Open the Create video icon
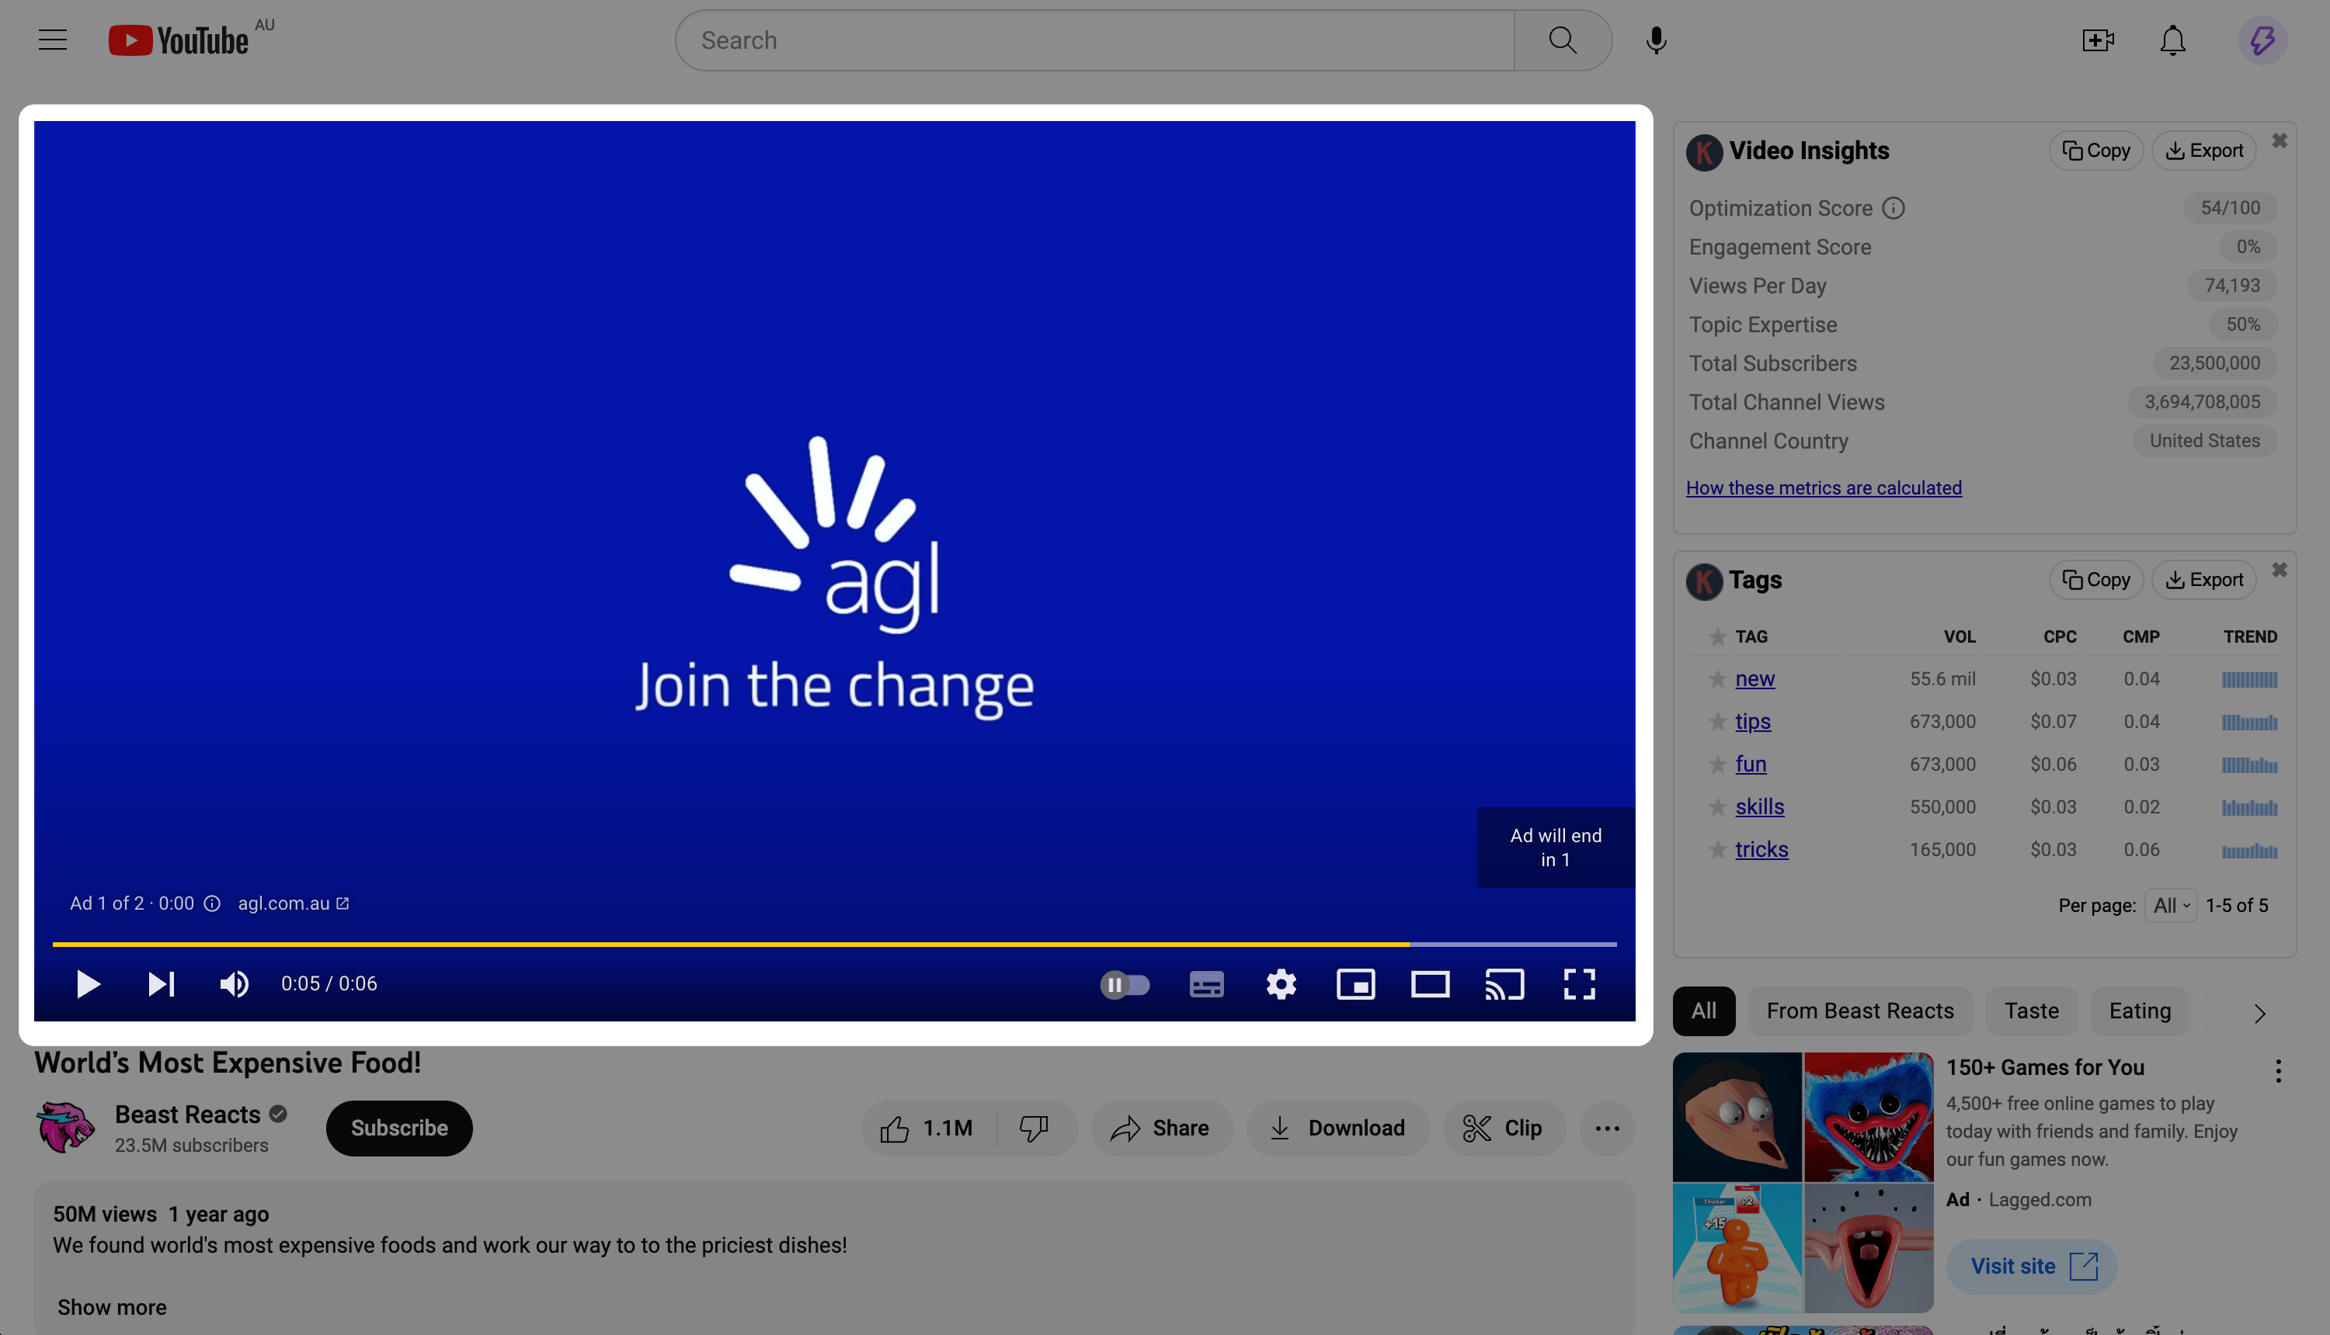 (2098, 40)
